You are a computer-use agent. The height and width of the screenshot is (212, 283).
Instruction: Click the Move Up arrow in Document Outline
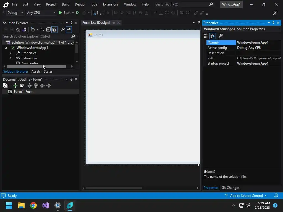click(x=36, y=86)
